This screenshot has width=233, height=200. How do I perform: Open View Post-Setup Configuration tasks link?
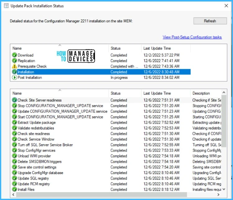tap(192, 37)
